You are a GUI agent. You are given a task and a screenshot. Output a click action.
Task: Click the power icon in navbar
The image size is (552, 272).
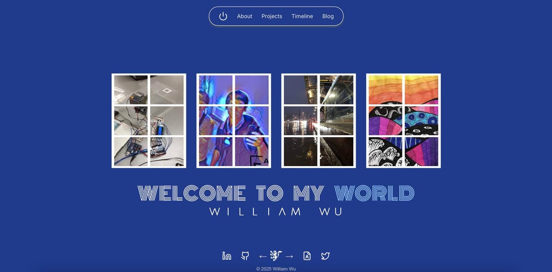click(x=223, y=16)
